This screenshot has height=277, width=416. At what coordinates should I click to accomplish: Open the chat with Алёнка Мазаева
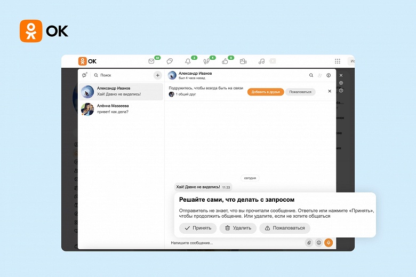(x=121, y=109)
